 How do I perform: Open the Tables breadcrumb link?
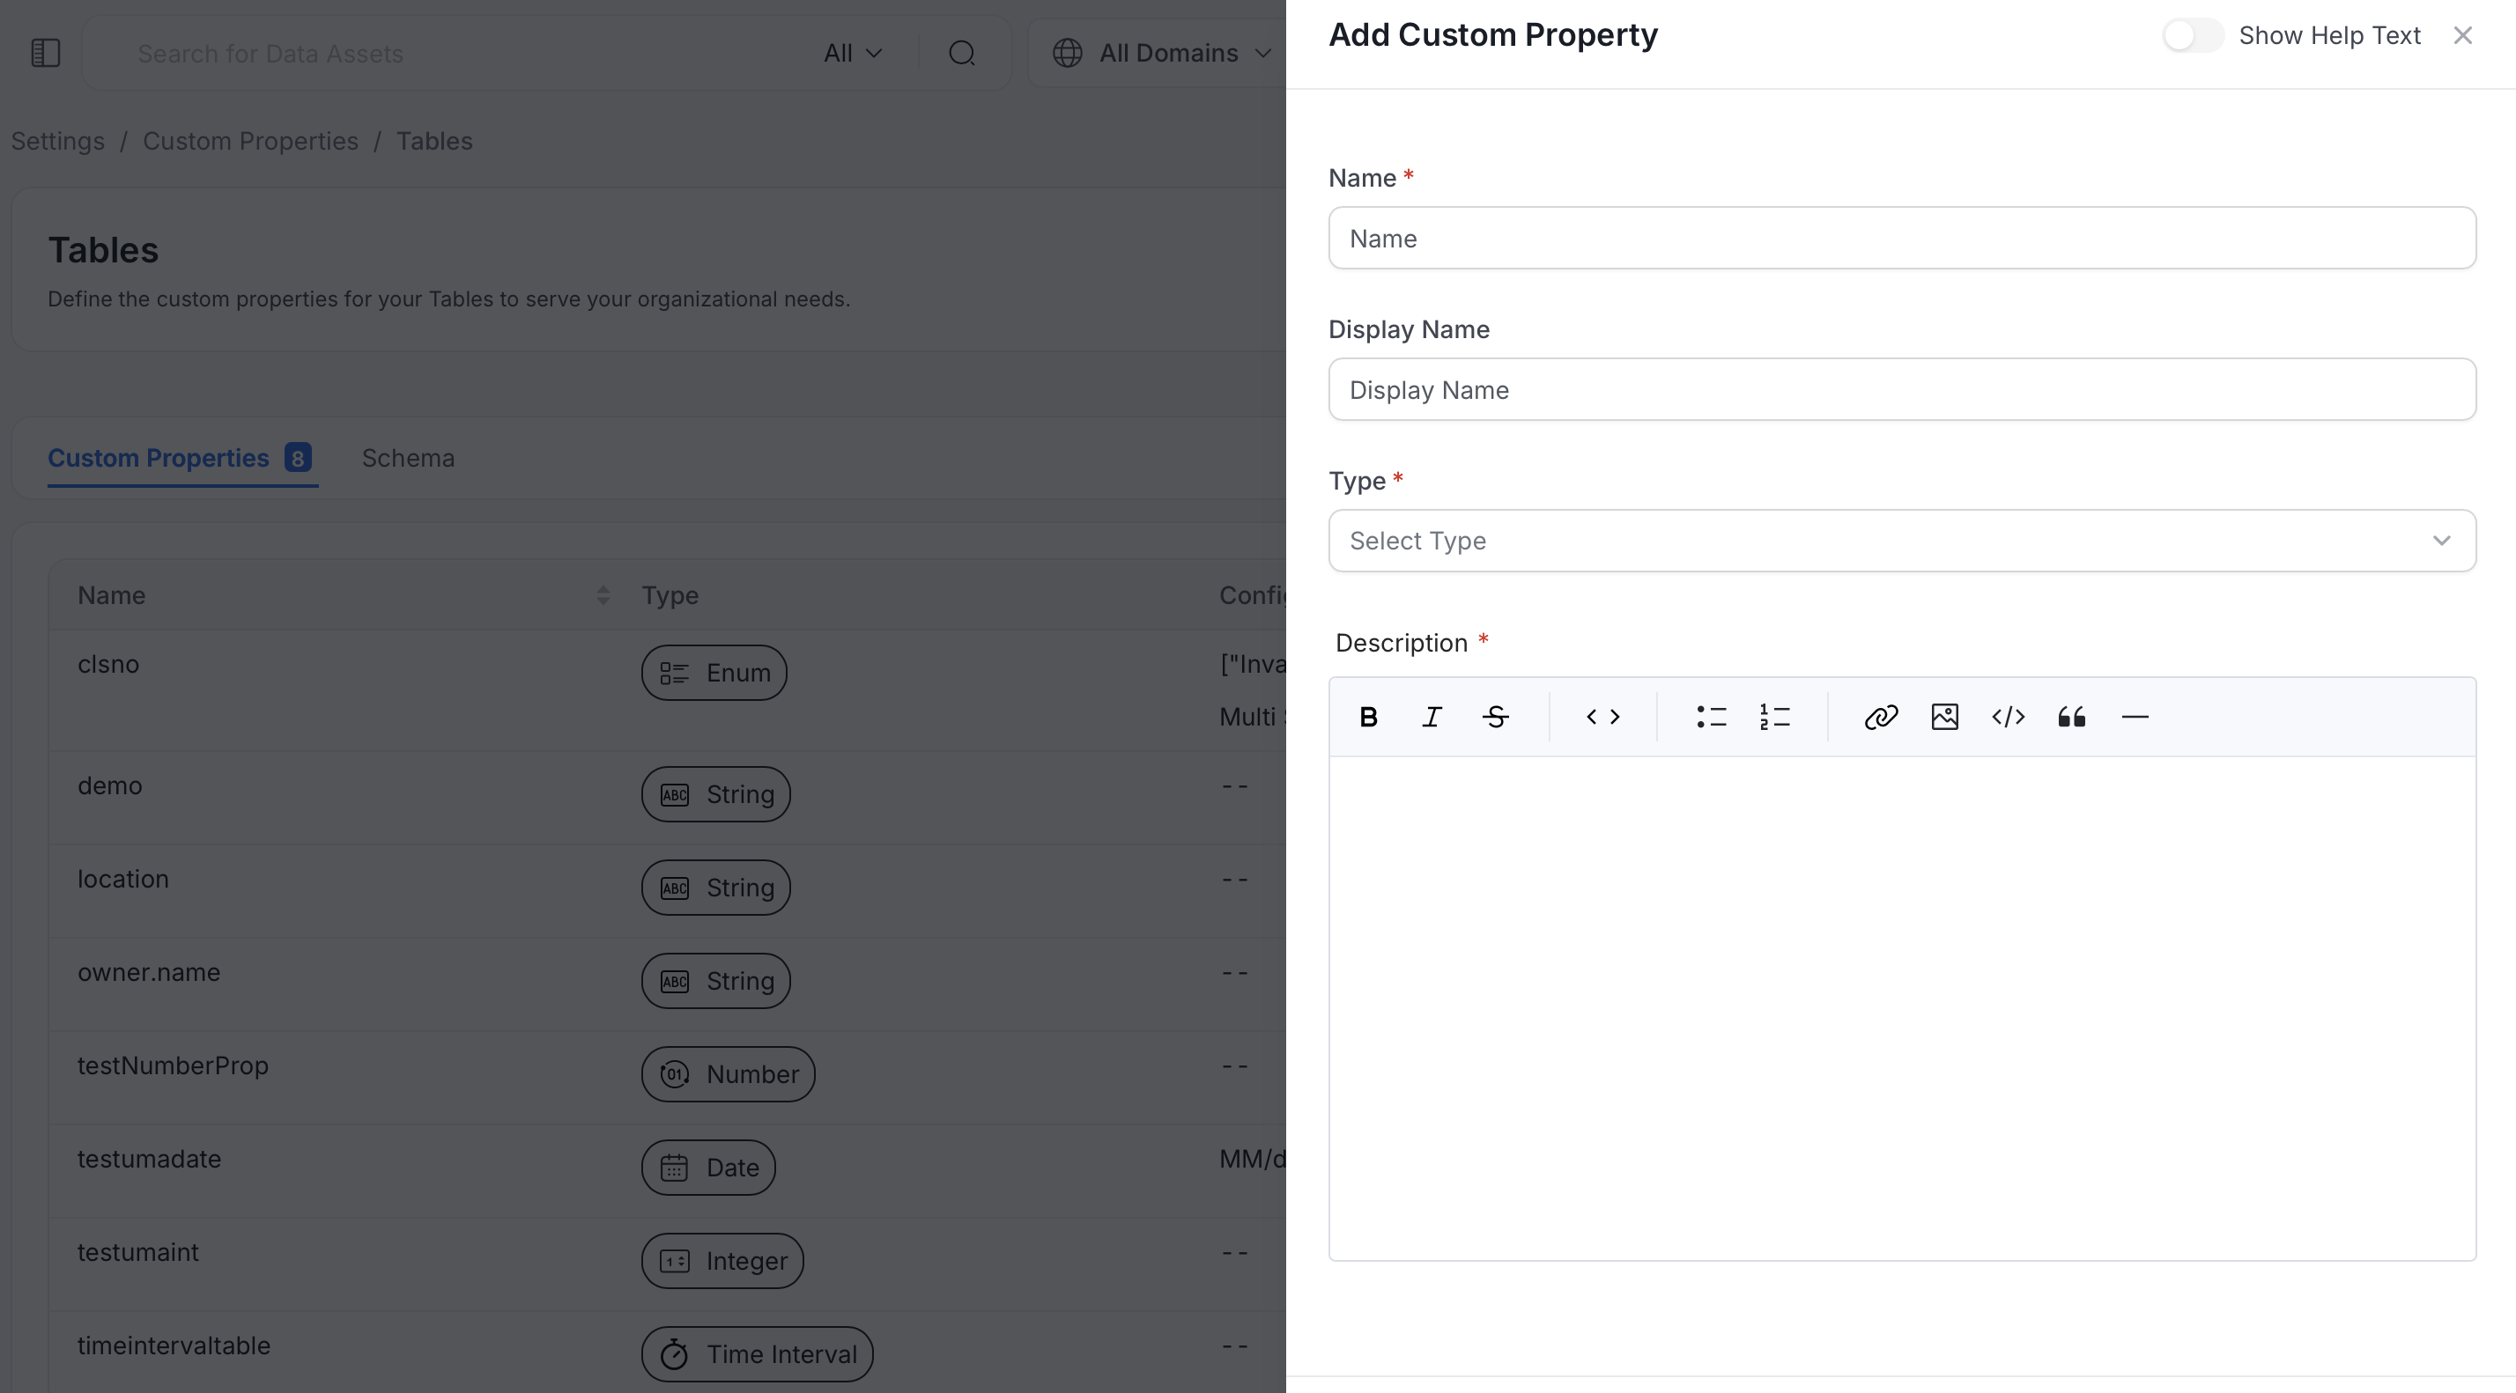point(433,141)
